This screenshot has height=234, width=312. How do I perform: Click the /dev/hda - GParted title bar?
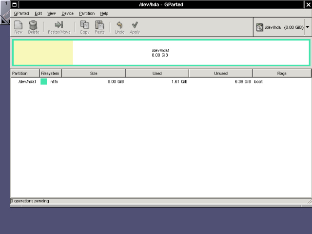coord(161,4)
